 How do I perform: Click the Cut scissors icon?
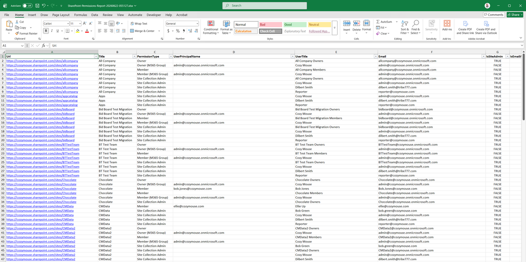click(17, 22)
